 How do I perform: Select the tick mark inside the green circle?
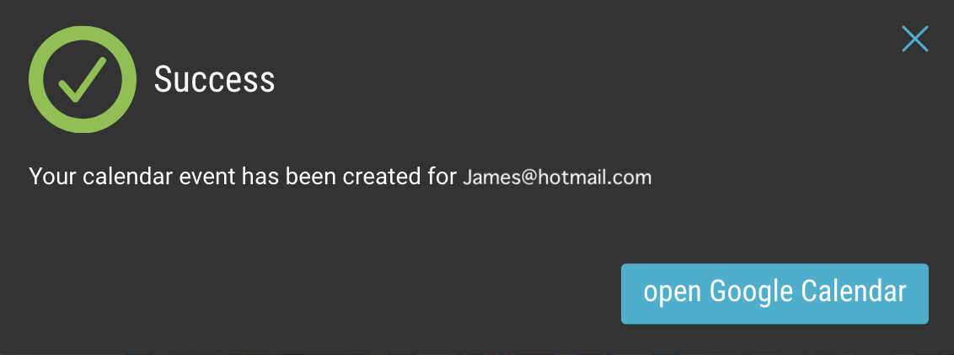pyautogui.click(x=82, y=79)
